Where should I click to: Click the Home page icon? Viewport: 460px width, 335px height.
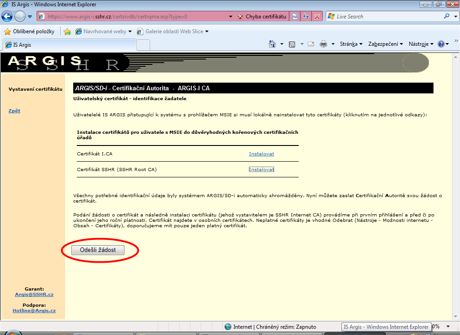(272, 44)
